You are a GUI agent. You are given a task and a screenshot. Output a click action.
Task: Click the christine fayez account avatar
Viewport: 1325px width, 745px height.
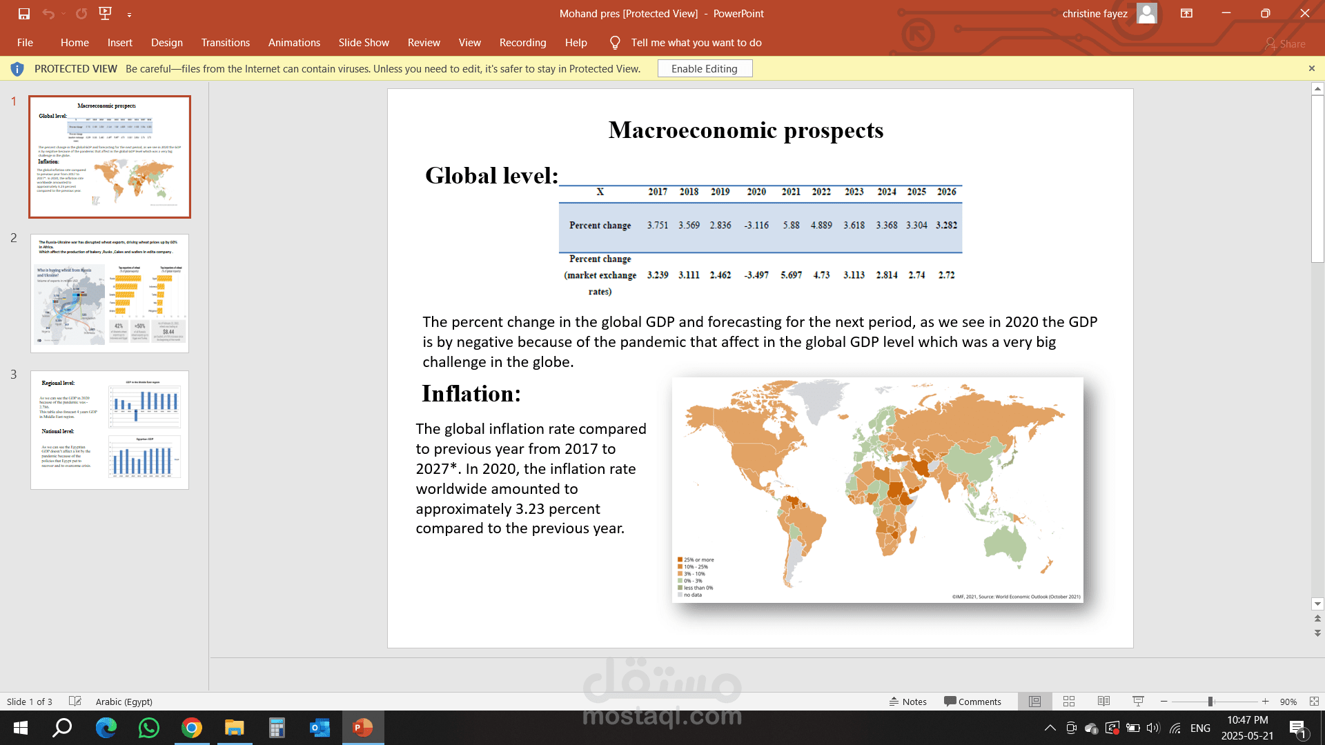1146,13
